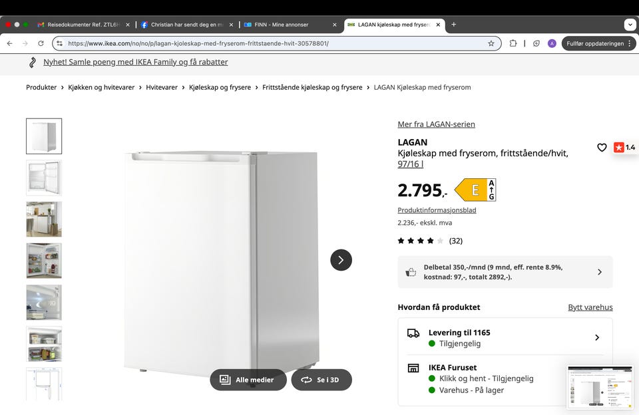Select the open-door fridge thumbnail
The image size is (639, 415).
[x=44, y=178]
